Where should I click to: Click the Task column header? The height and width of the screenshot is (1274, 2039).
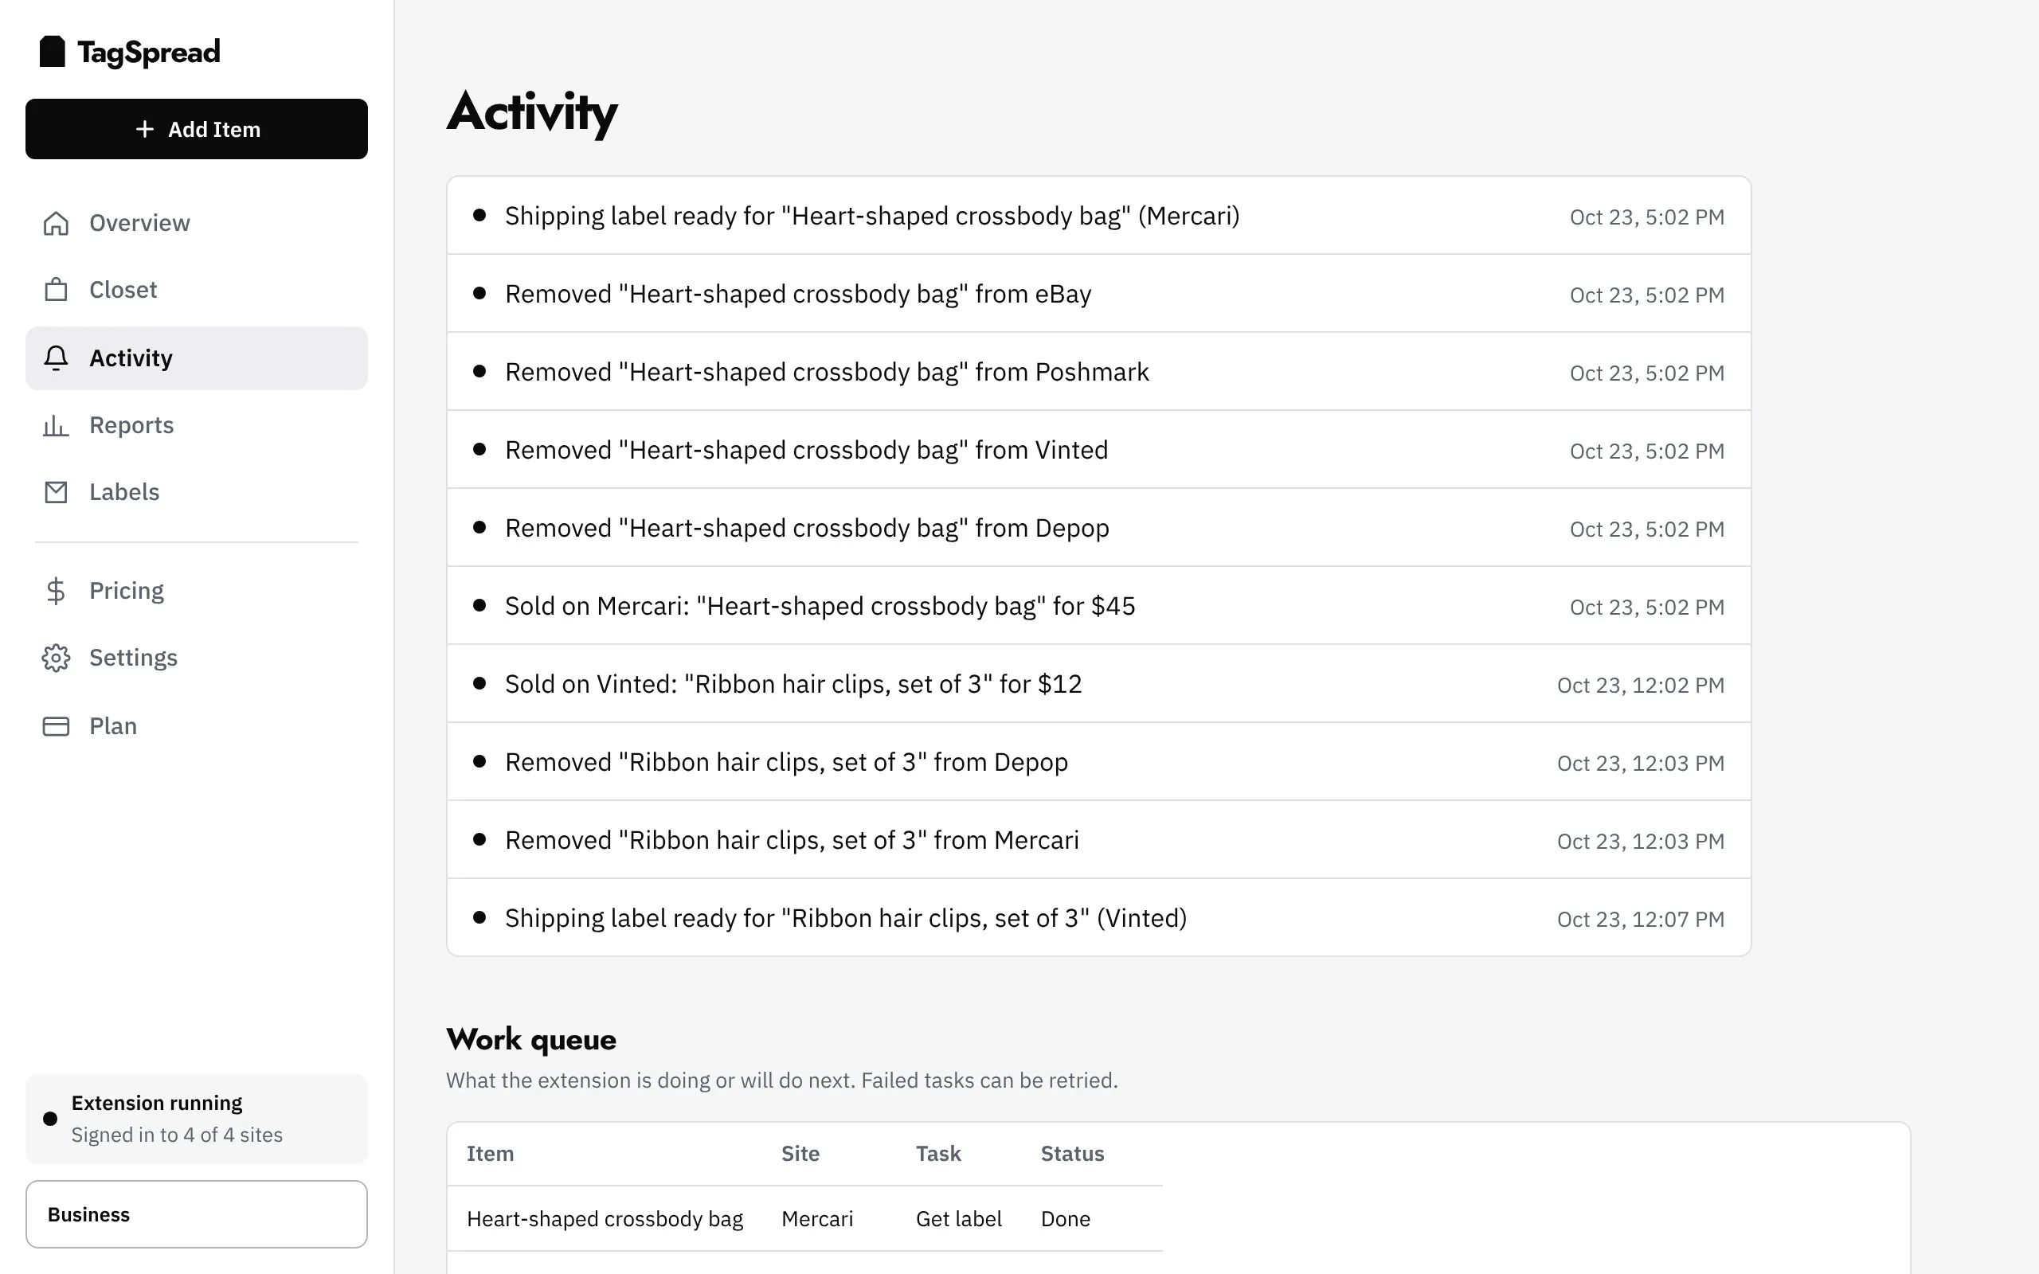[x=938, y=1154]
